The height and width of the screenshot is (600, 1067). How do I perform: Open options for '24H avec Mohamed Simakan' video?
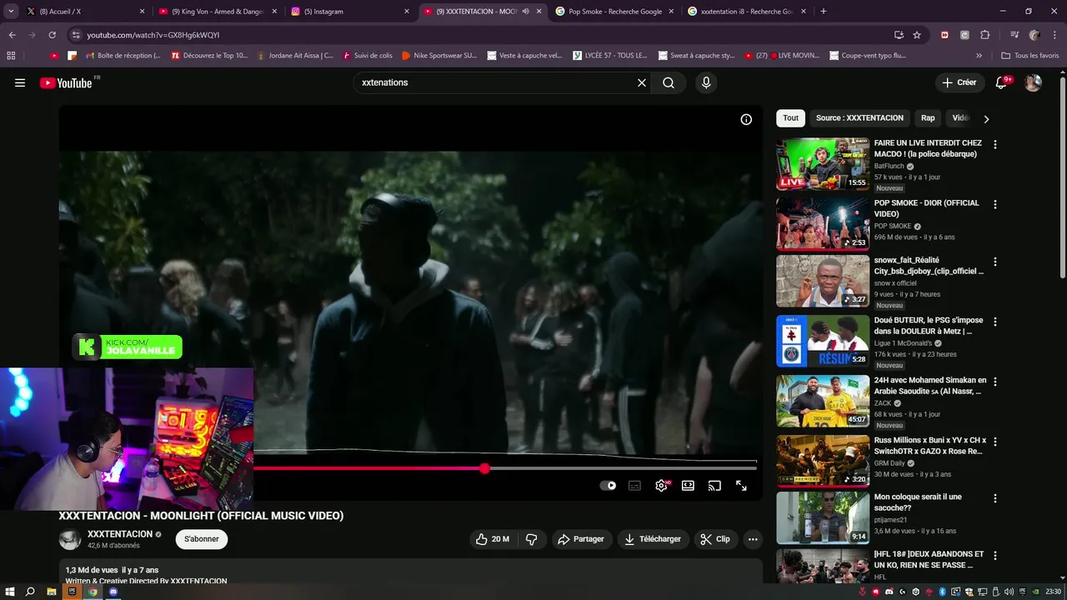pos(994,382)
